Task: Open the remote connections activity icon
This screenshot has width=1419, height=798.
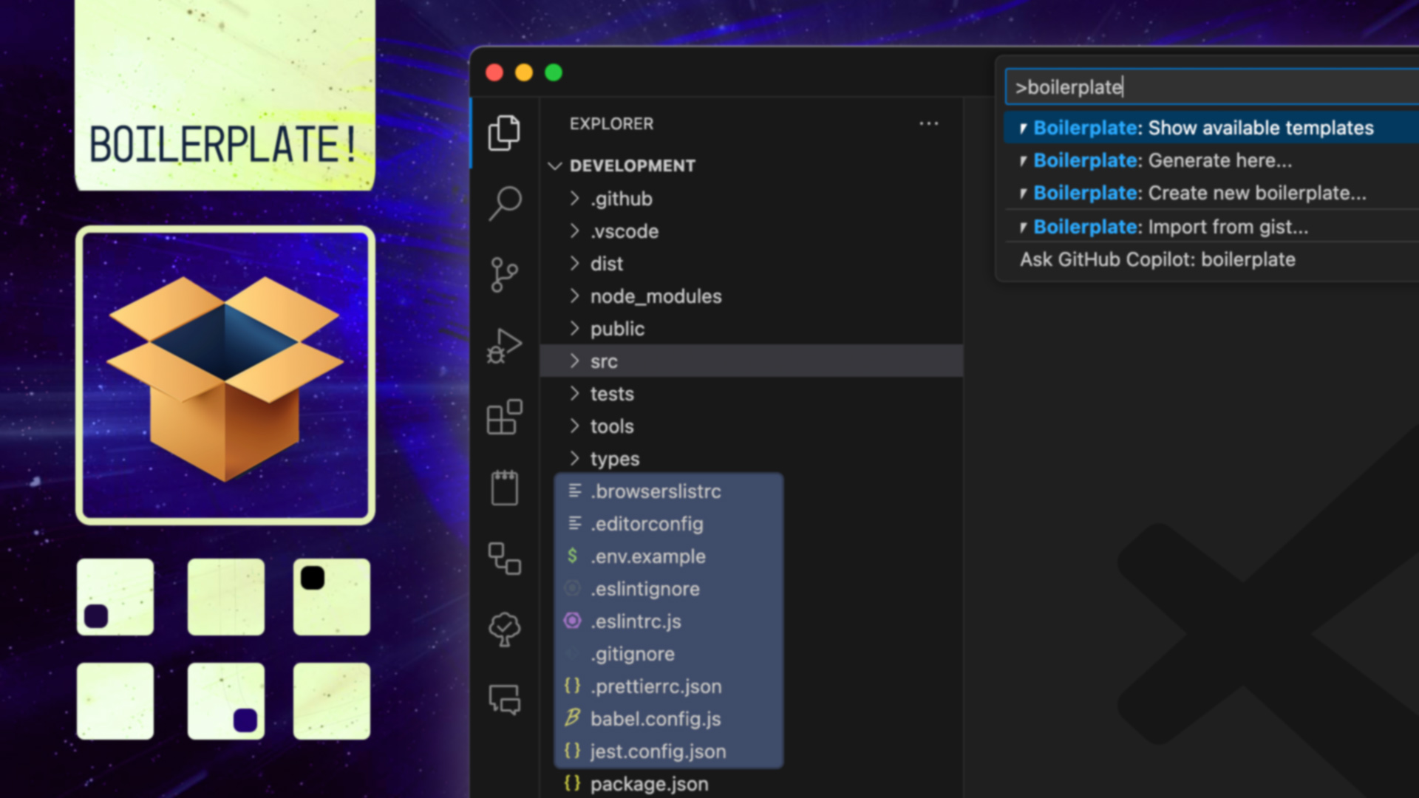Action: 504,559
